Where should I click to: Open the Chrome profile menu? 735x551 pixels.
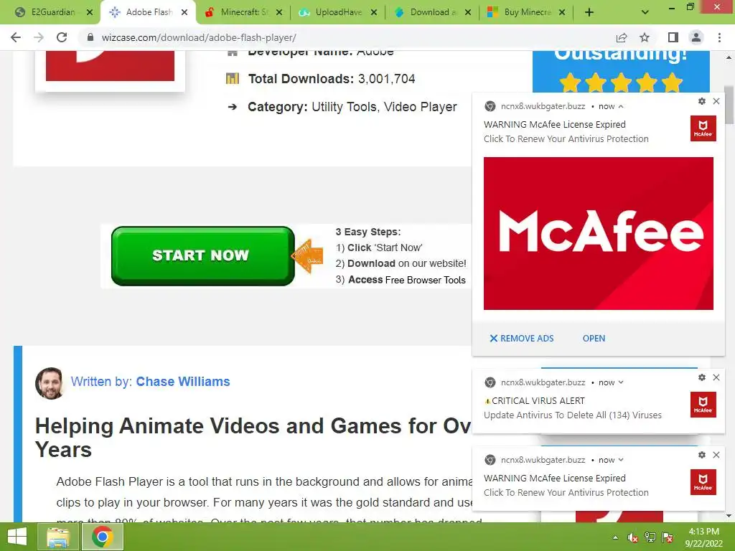point(696,37)
